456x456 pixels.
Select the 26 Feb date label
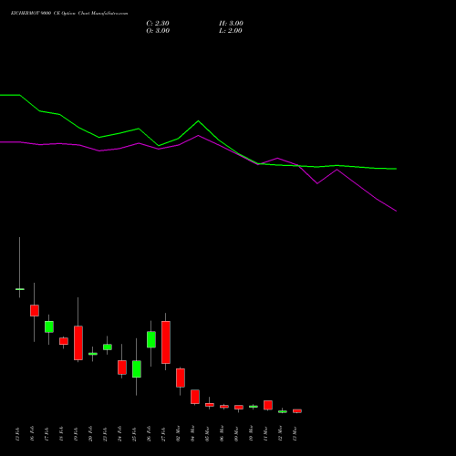pyautogui.click(x=149, y=433)
